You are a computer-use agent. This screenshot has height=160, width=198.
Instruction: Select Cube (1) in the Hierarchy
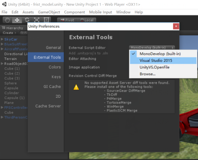12,69
